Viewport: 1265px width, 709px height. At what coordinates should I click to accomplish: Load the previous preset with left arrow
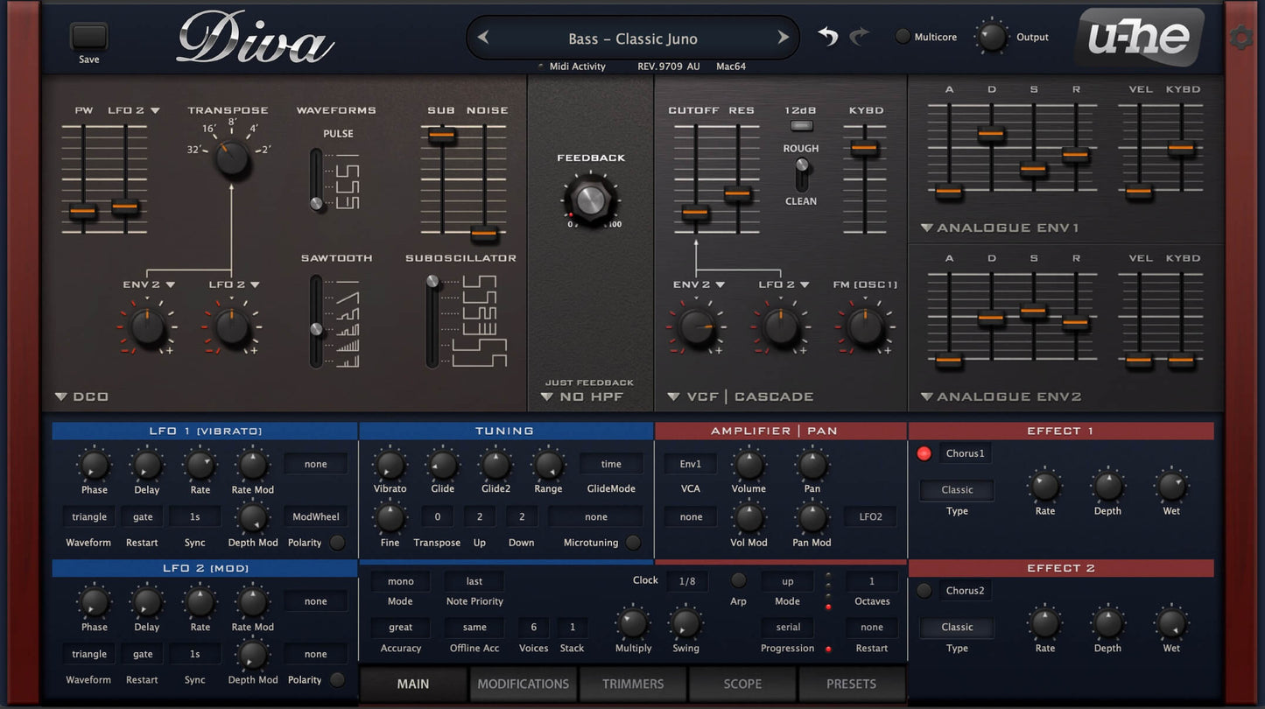[482, 38]
